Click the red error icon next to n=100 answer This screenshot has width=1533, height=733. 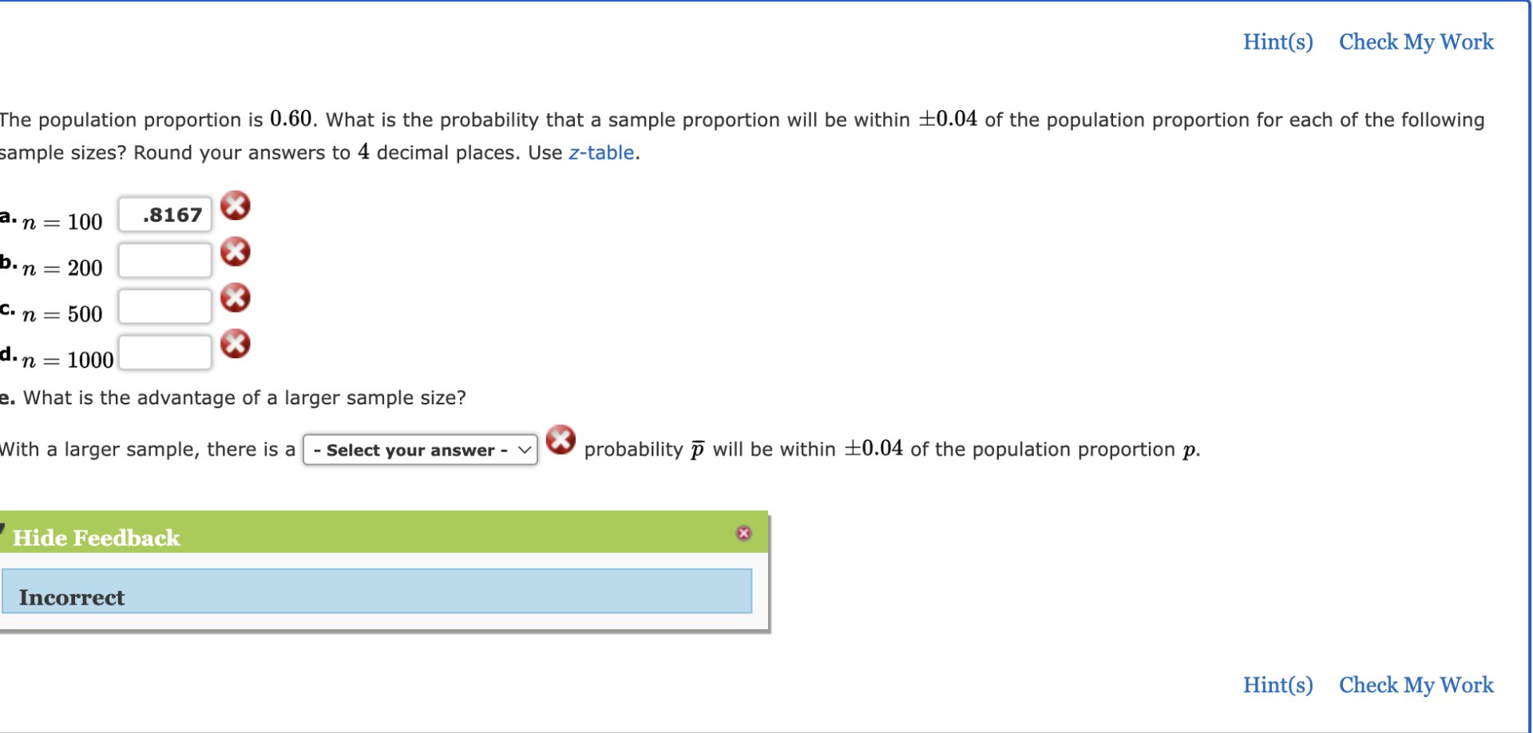(x=235, y=206)
